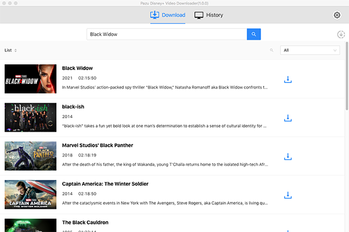Click Captain America: The Winter Soldier title

tap(105, 184)
